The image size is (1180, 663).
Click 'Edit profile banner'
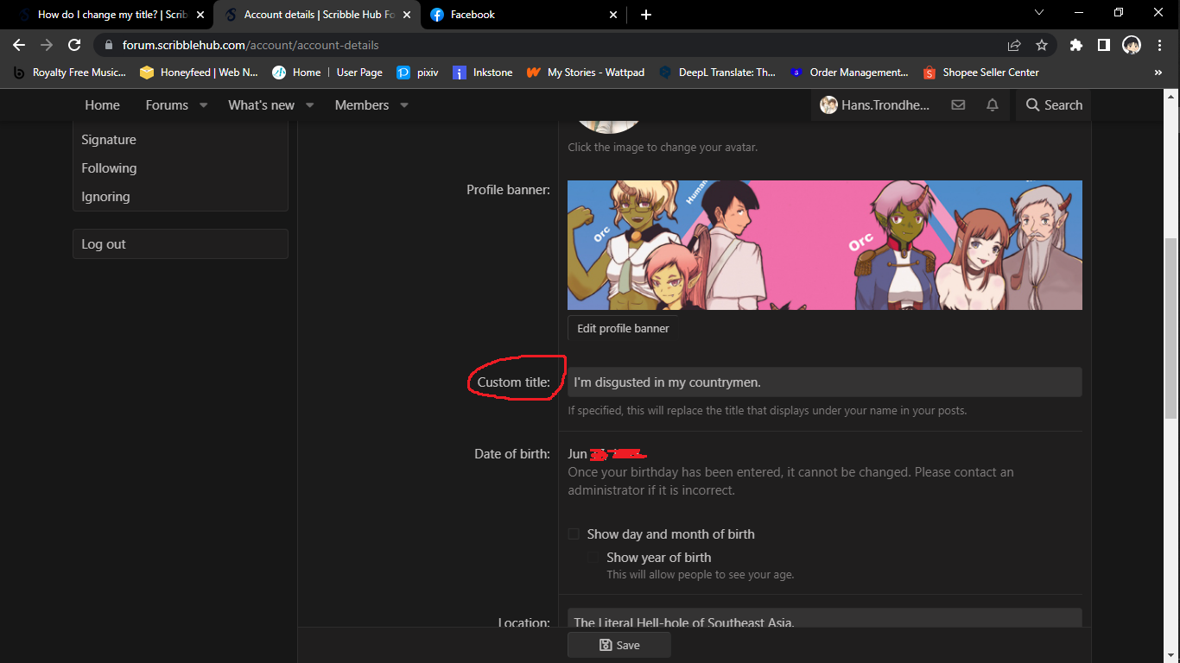[x=622, y=328]
